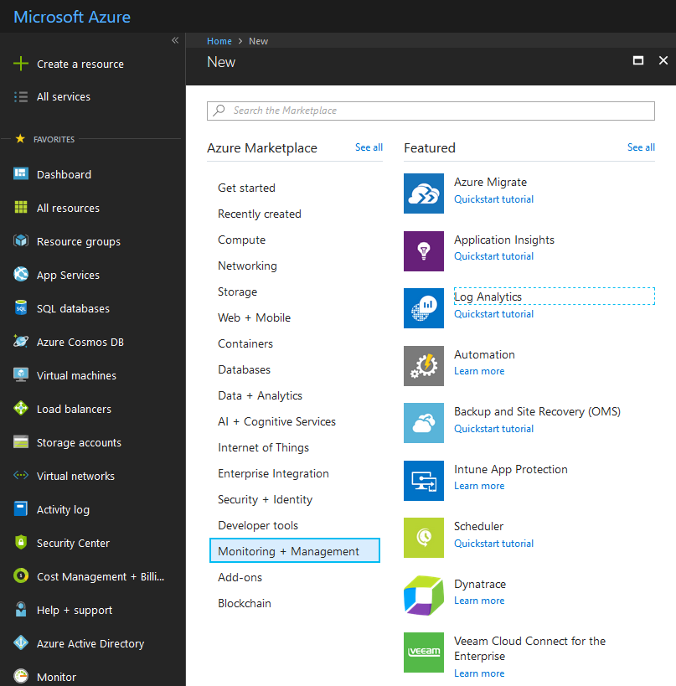Click the Virtual networks icon
The width and height of the screenshot is (676, 686).
(21, 475)
